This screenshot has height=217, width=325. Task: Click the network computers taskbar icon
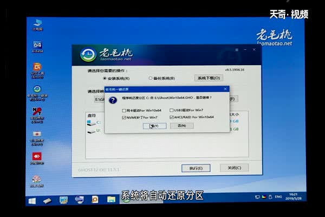[x=79, y=200]
